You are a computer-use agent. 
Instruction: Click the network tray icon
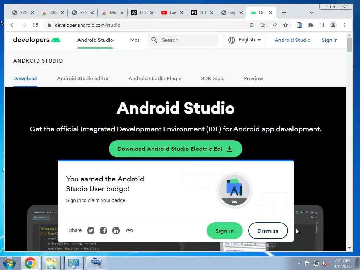point(316,263)
